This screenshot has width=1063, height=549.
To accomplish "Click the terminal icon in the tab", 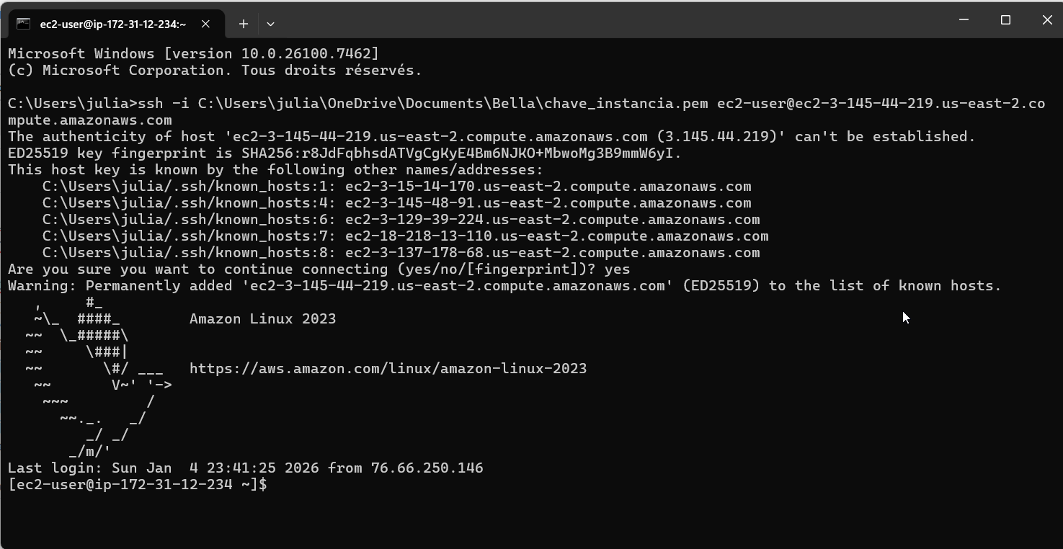I will click(x=23, y=24).
